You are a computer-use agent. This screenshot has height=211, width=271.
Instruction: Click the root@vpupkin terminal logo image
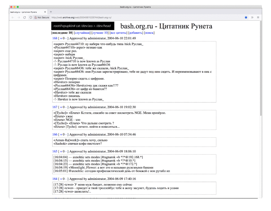83,26
